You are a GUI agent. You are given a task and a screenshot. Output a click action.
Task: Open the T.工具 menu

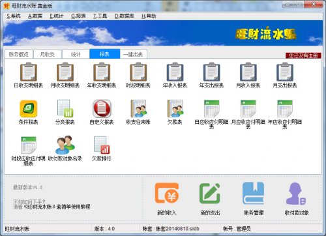[100, 16]
